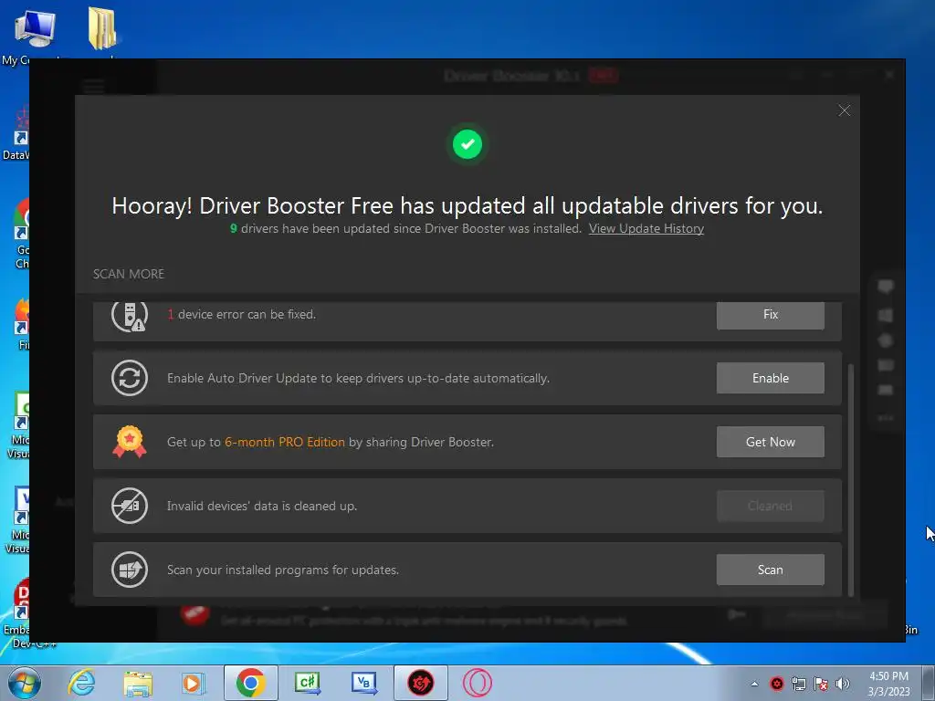Image resolution: width=935 pixels, height=701 pixels.
Task: Click the green success checkmark icon
Action: [467, 144]
